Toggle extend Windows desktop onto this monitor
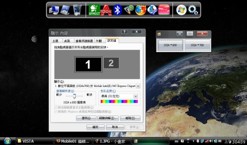247x145 pixels. coord(56,111)
